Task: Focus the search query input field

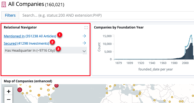Action: tap(106, 15)
